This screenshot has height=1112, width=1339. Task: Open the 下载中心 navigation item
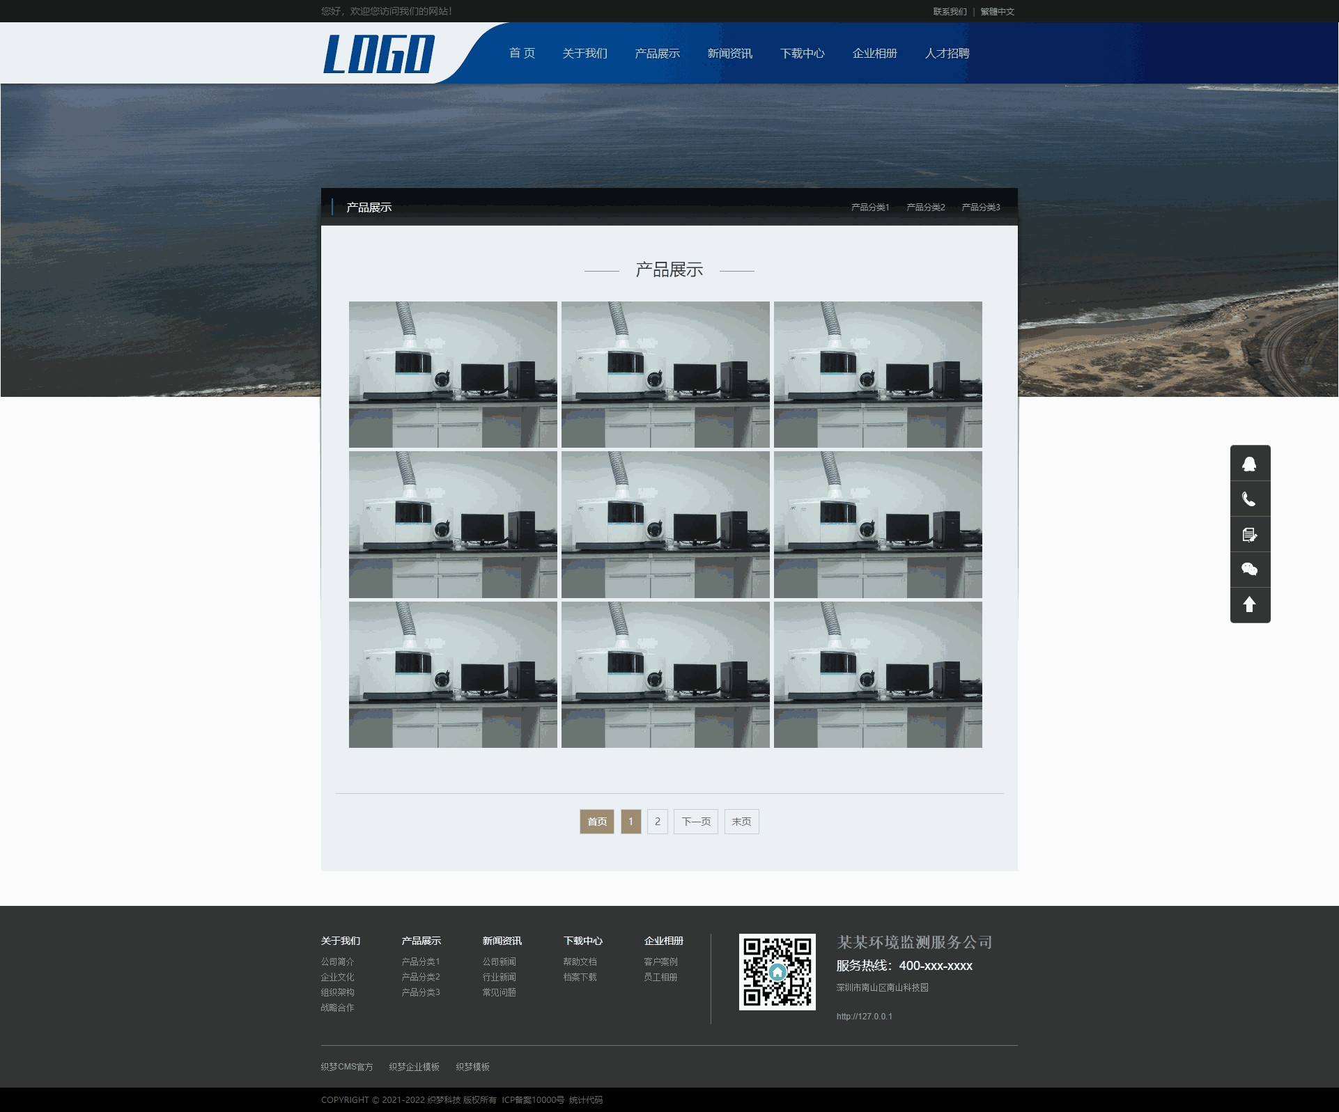click(802, 54)
